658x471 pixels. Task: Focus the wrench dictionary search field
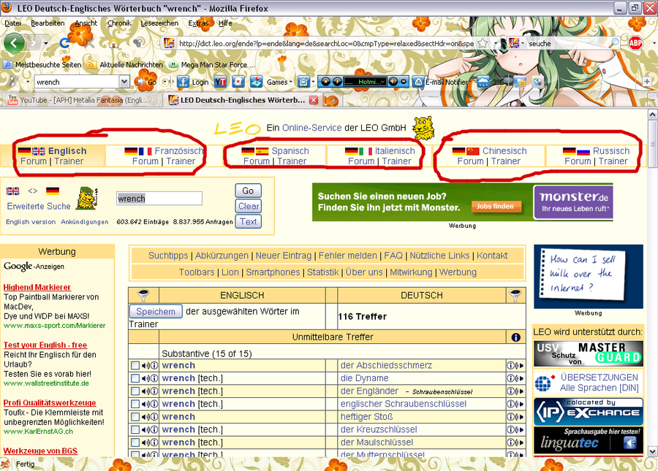(159, 198)
